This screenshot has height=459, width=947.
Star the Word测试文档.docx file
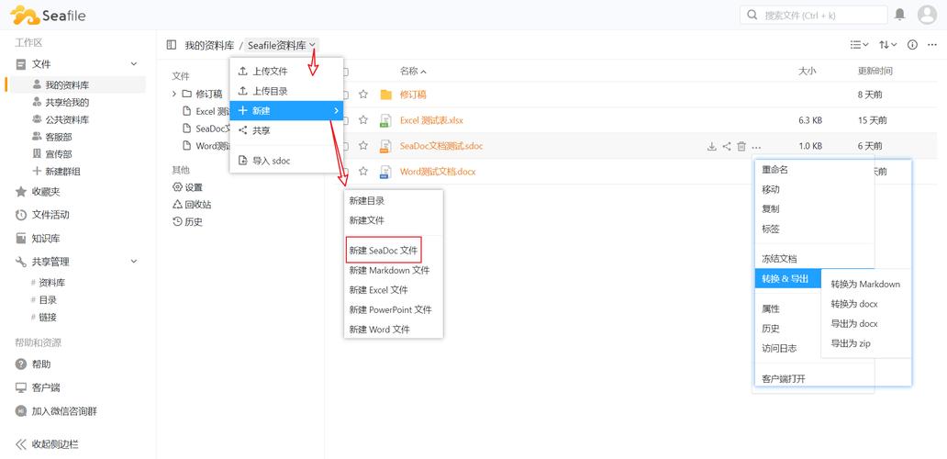coord(363,172)
